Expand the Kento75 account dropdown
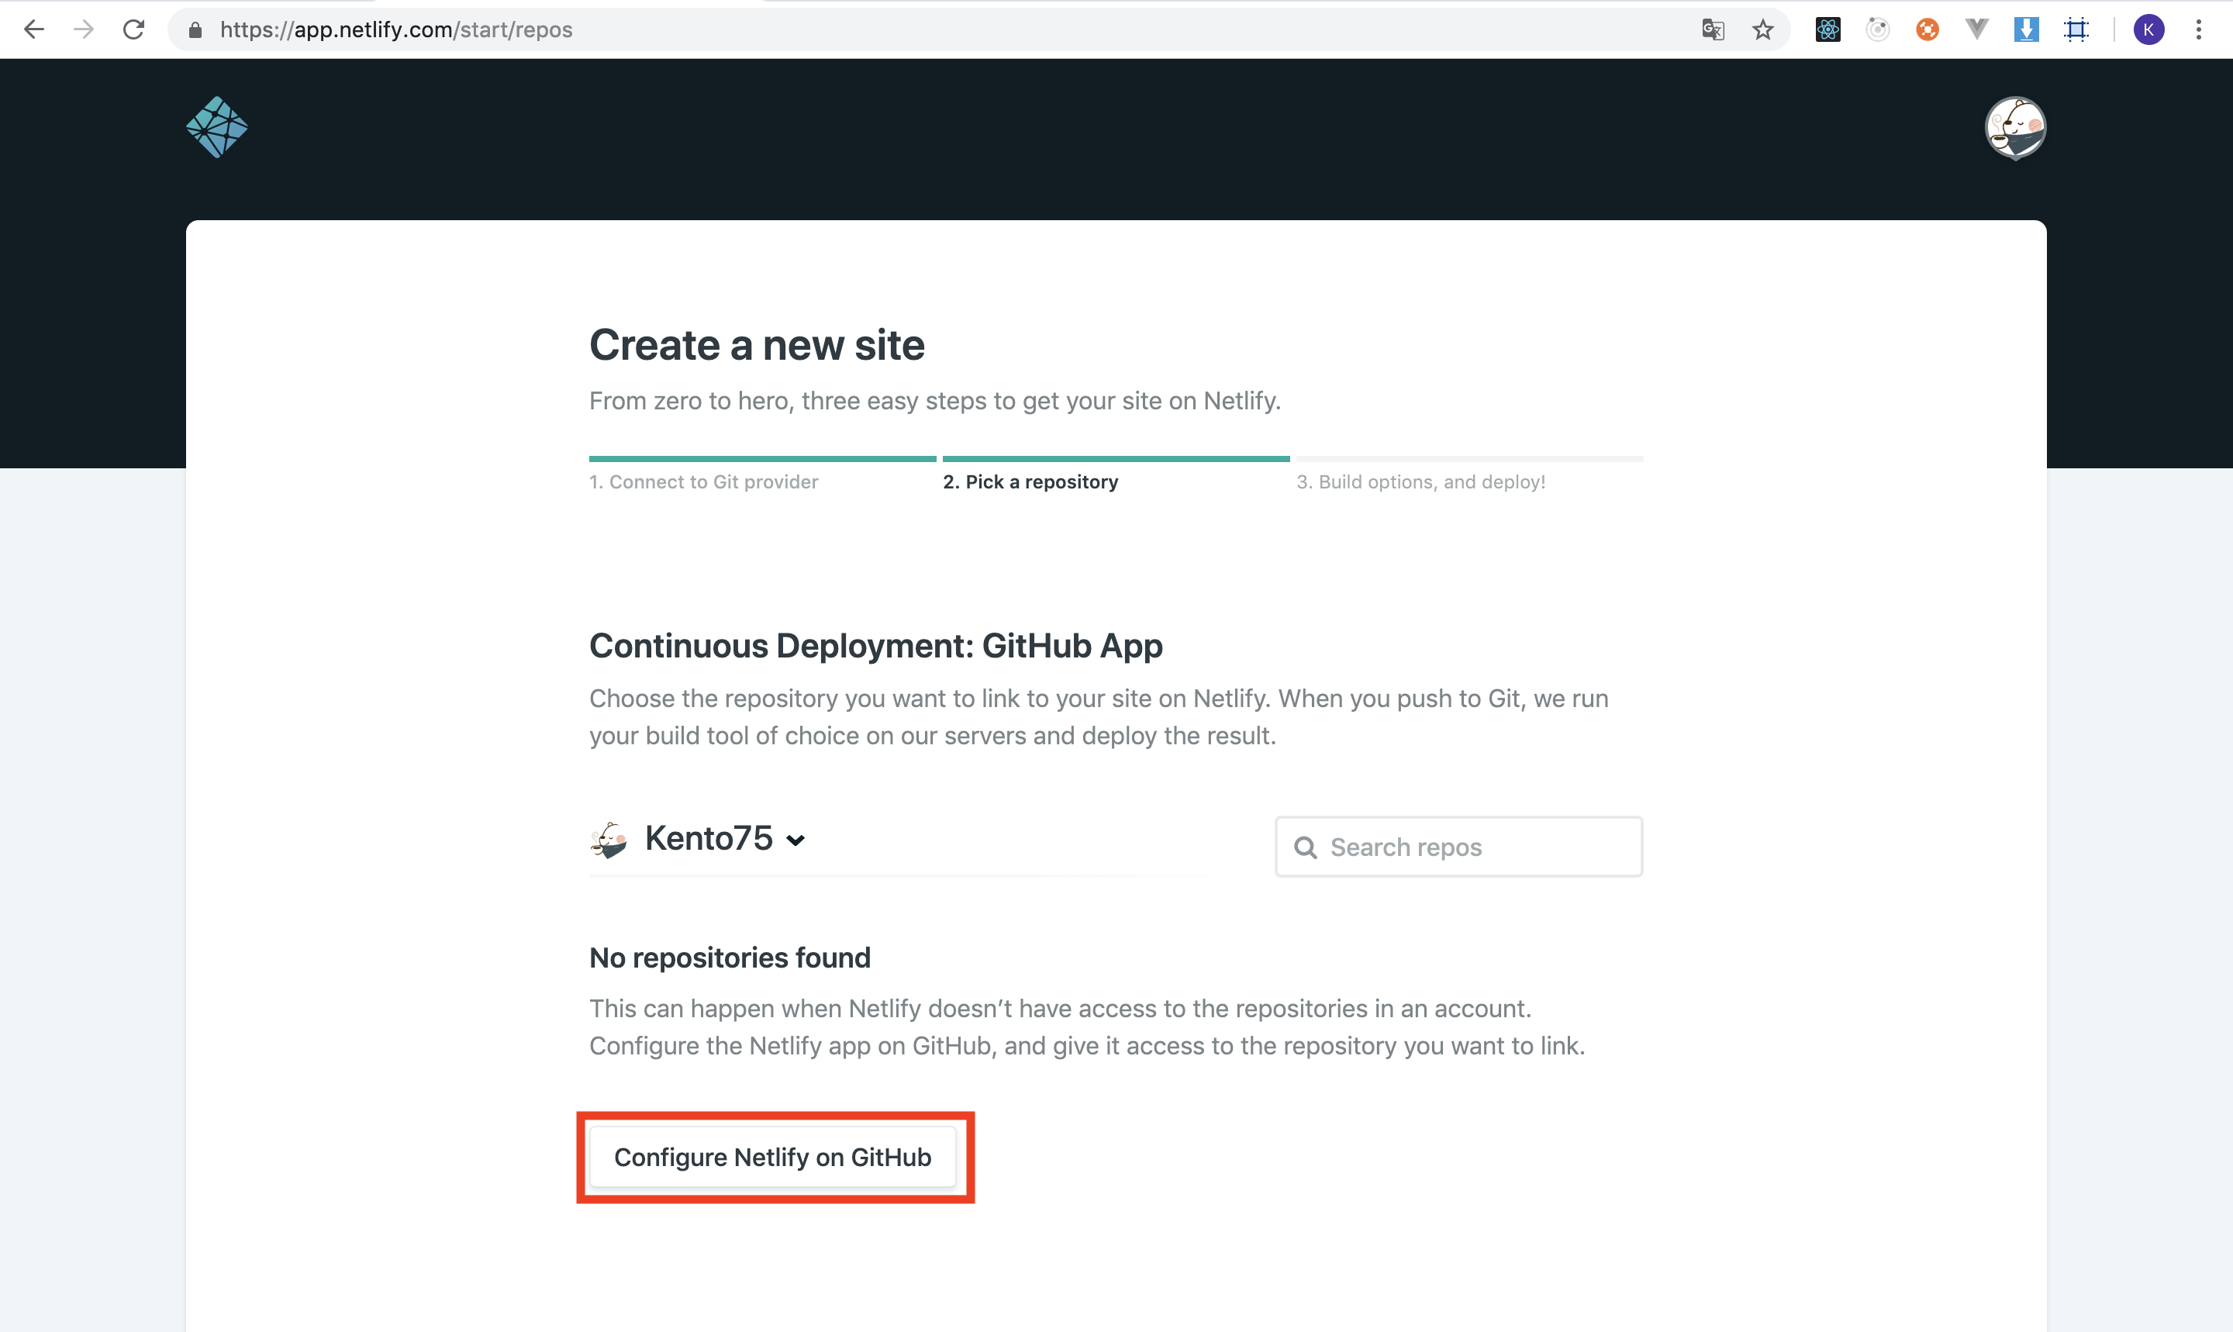The width and height of the screenshot is (2233, 1332). (723, 839)
